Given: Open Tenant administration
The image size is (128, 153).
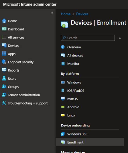Looking at the screenshot, I should pyautogui.click(x=24, y=95).
